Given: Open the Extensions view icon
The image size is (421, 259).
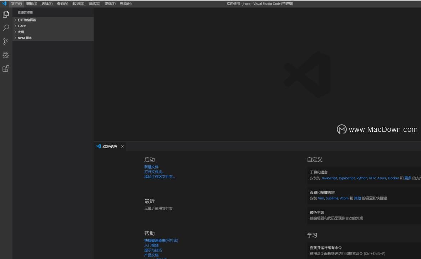Looking at the screenshot, I should coord(6,69).
